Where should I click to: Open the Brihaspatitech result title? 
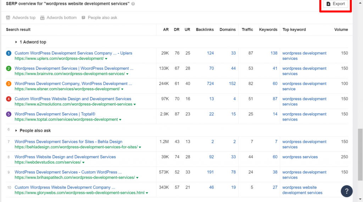pyautogui.click(x=68, y=172)
